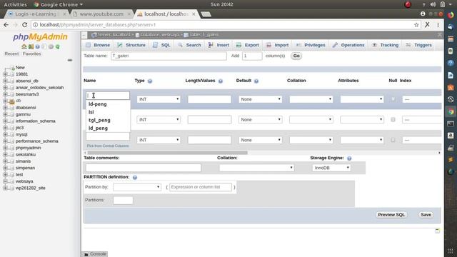Click the Table comments input field
This screenshot has height=257, width=457.
tap(144, 168)
